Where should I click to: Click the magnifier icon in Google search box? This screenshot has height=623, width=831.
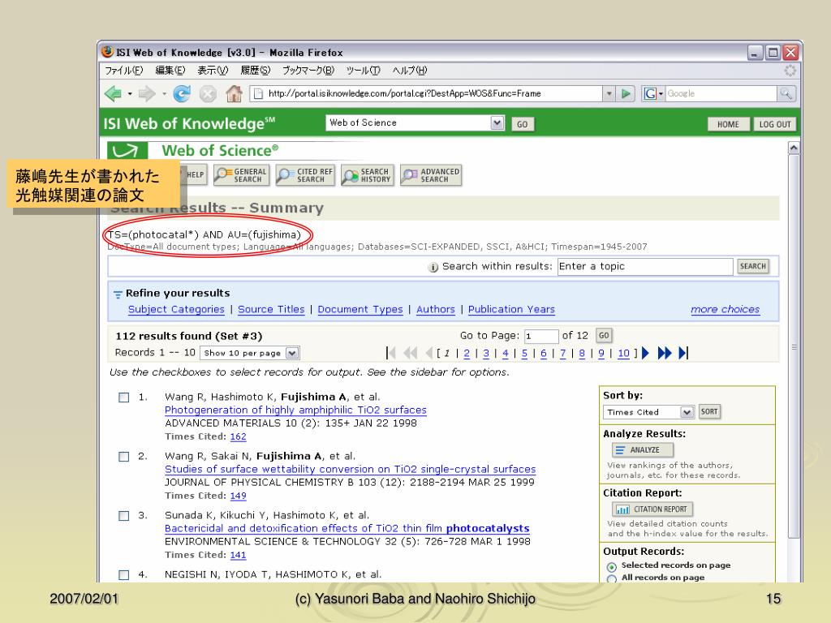786,94
